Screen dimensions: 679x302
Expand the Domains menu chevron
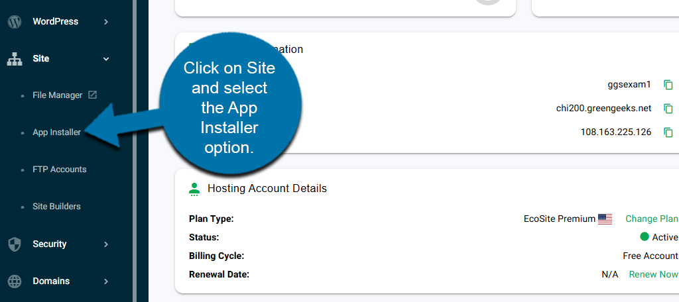tap(106, 281)
